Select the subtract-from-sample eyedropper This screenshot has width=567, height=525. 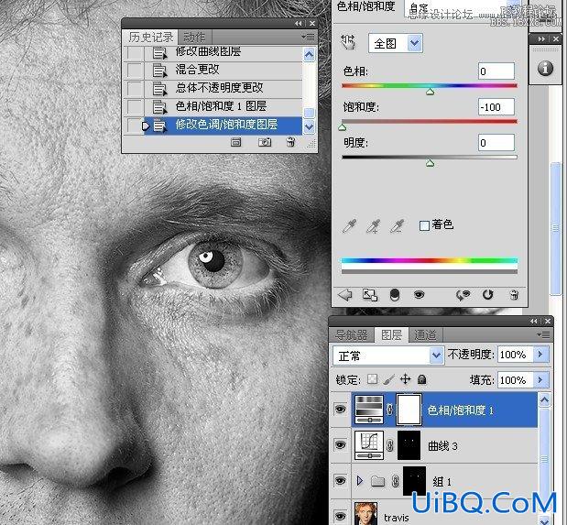point(397,225)
